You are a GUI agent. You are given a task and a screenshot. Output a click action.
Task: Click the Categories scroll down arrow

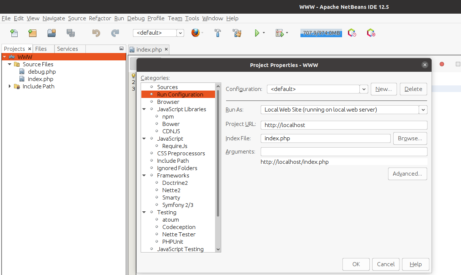click(218, 249)
